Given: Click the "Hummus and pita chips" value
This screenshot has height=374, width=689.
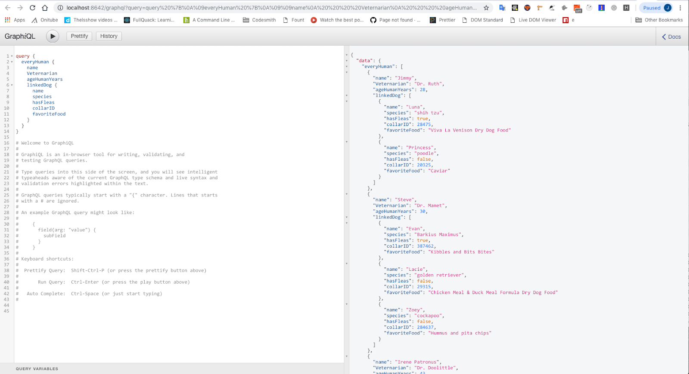Looking at the screenshot, I should [460, 333].
